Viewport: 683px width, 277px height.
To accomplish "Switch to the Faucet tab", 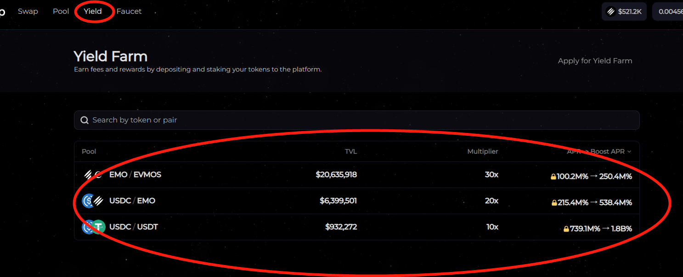I will click(x=129, y=11).
